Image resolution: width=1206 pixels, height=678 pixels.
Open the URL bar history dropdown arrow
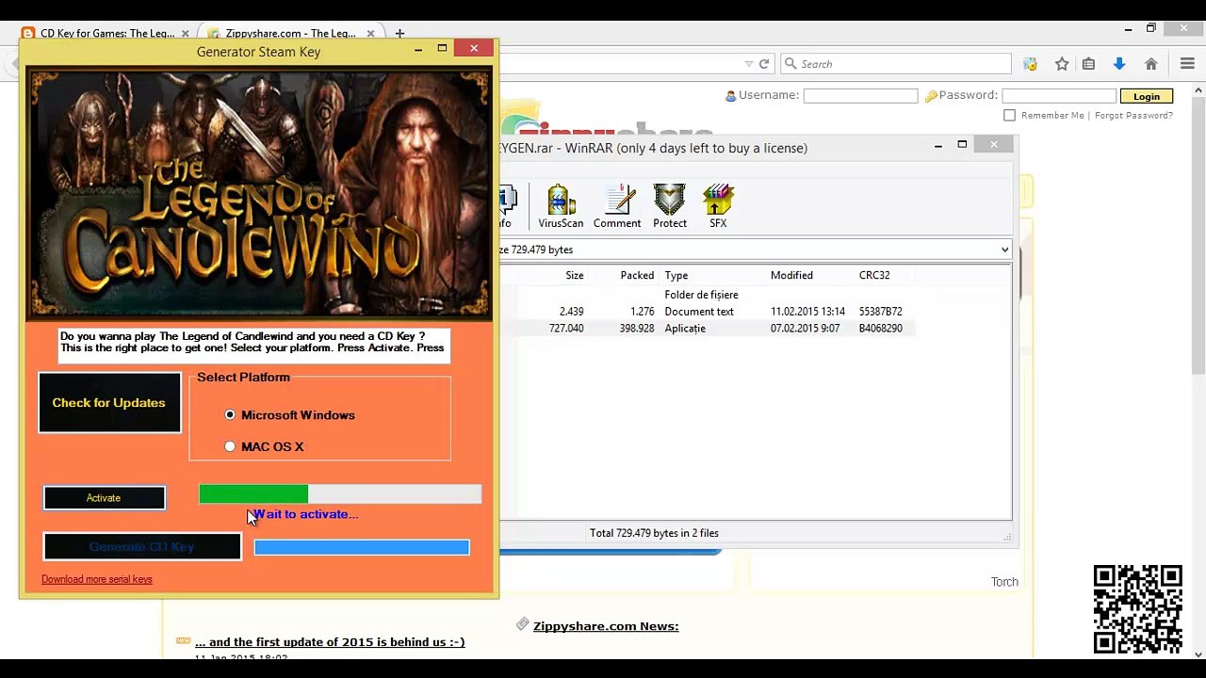click(749, 64)
